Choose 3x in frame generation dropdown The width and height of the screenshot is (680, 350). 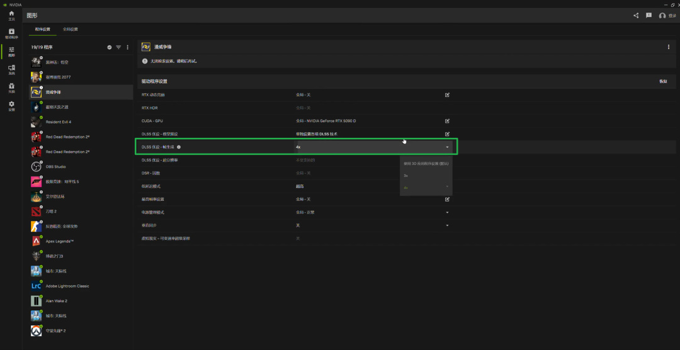click(x=406, y=176)
